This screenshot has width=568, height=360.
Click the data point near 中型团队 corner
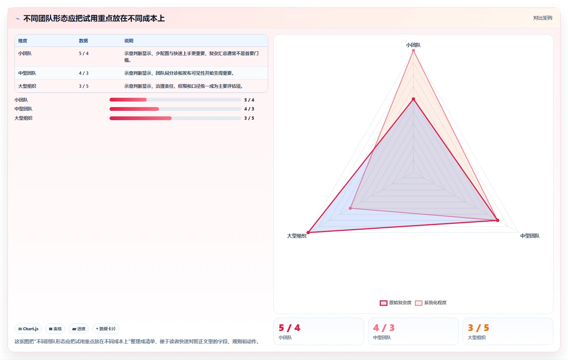pyautogui.click(x=498, y=221)
